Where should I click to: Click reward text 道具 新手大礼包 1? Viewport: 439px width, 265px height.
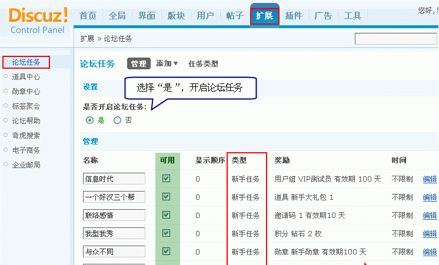pos(304,197)
